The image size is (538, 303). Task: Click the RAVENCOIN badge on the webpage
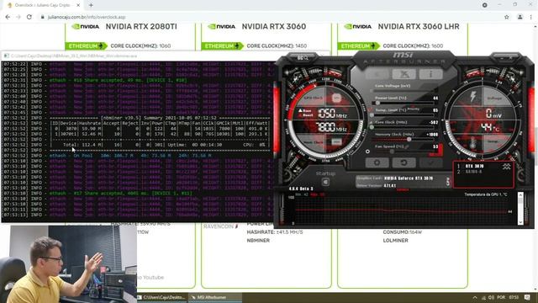[221, 226]
